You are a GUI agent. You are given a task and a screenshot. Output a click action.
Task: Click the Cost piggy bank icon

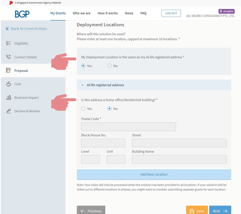click(8, 84)
